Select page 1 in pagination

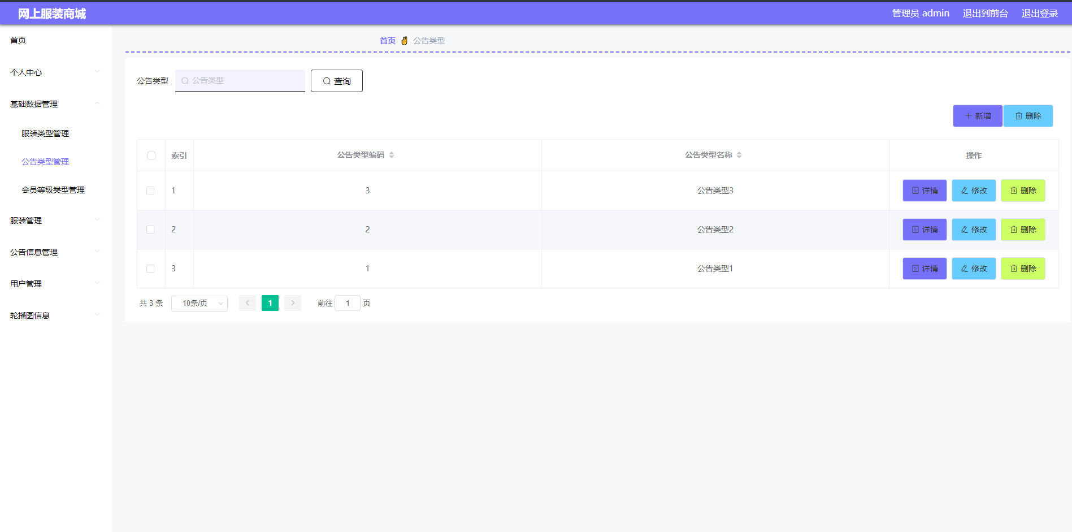point(270,303)
